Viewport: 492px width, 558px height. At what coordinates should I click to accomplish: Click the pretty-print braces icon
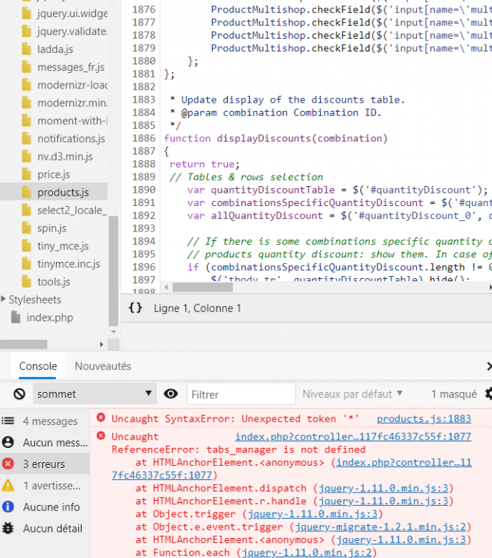pos(135,308)
